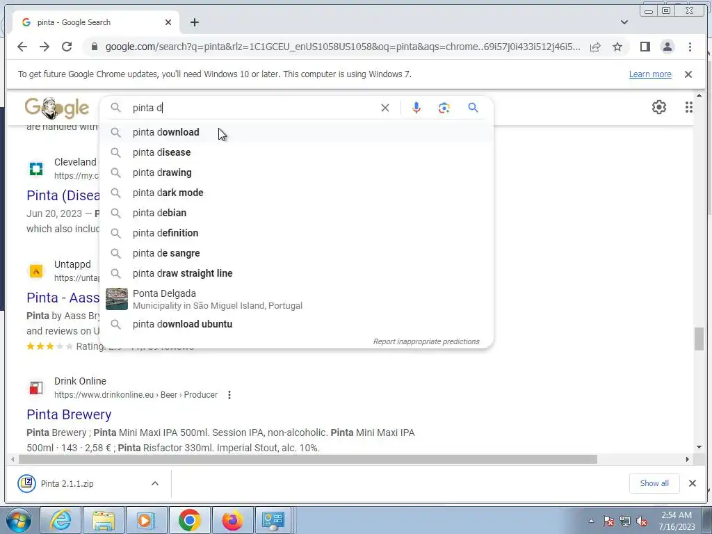Click inside the Google search field
The image size is (712, 534).
pos(254,108)
